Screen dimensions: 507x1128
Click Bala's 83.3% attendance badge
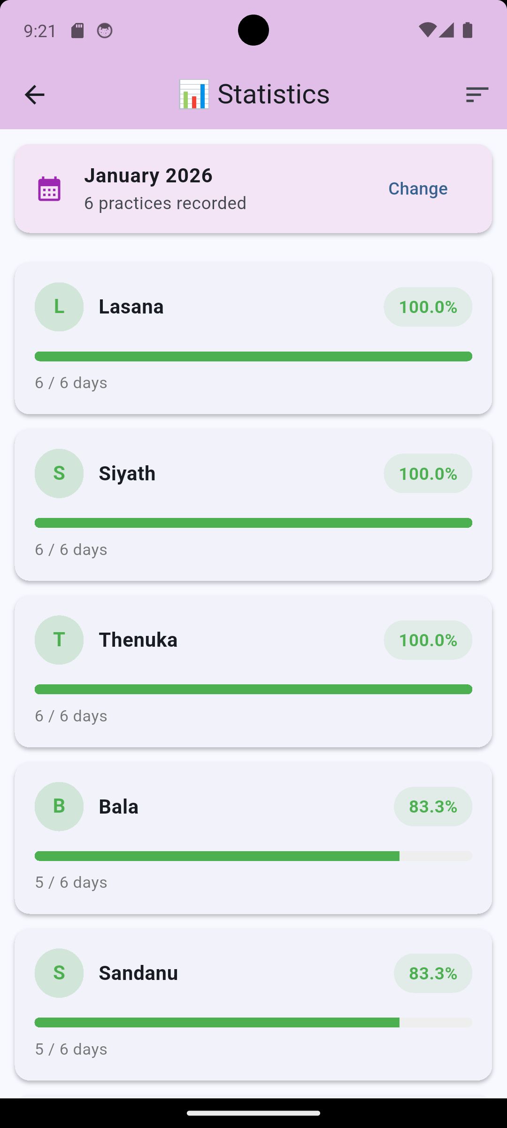pos(433,807)
